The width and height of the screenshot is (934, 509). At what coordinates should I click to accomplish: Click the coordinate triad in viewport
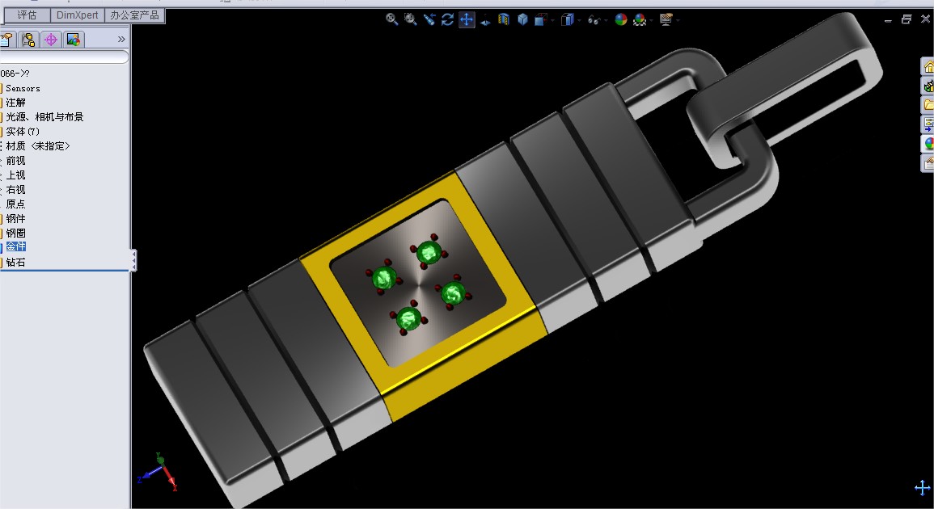tap(158, 472)
